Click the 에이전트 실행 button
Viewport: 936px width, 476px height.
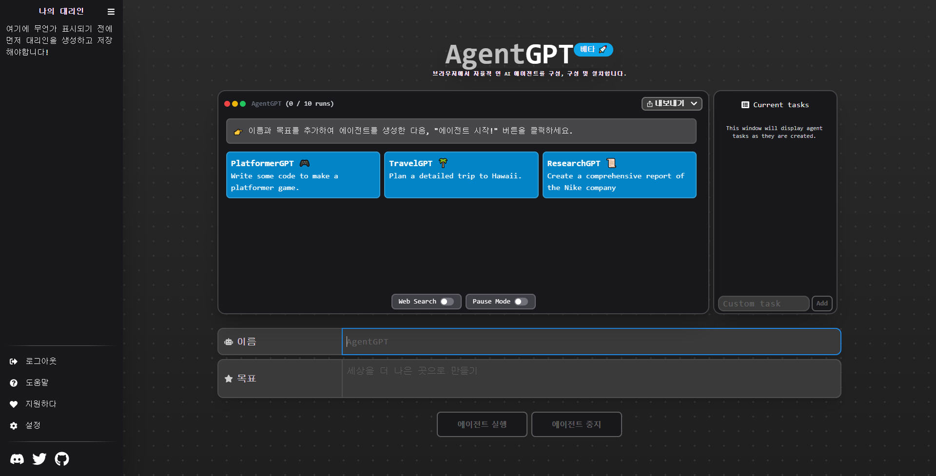tap(482, 424)
